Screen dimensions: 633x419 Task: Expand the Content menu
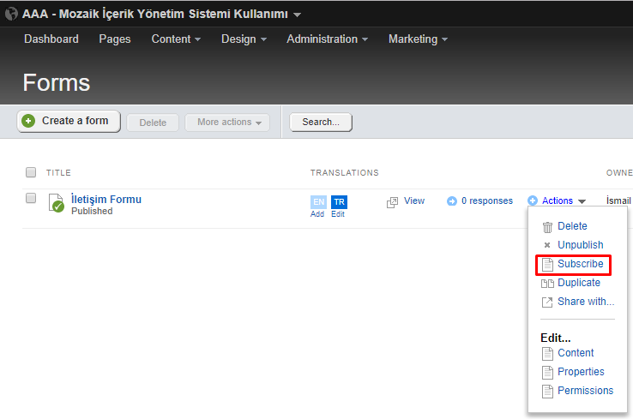pos(176,39)
